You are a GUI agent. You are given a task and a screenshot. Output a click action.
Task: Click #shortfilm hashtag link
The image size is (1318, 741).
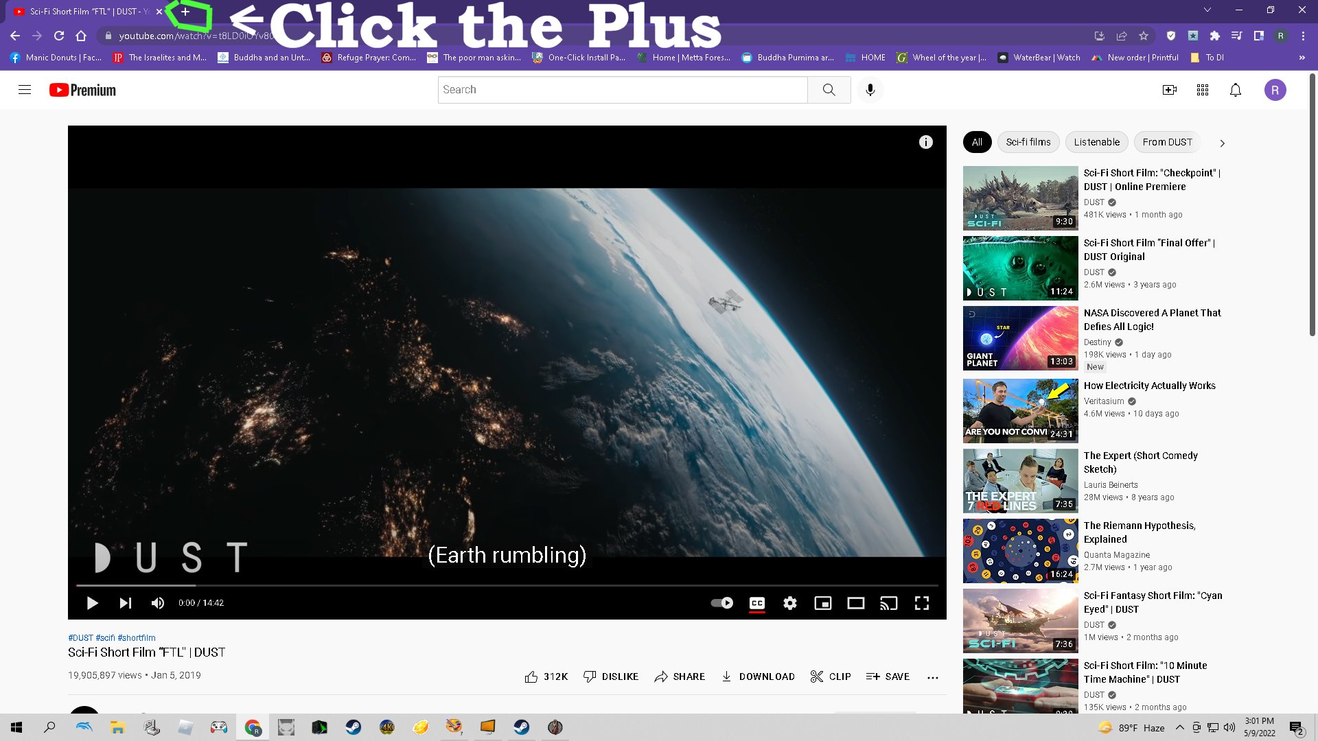coord(137,638)
